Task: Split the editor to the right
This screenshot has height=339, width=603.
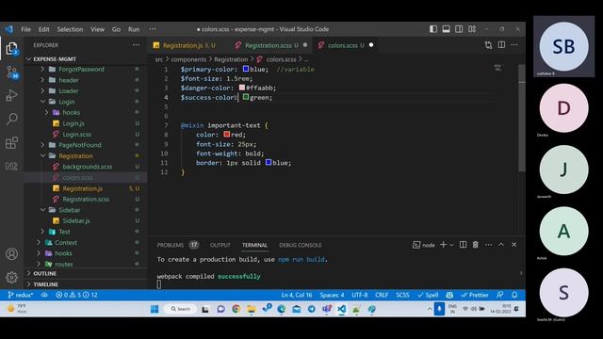Action: 501,45
